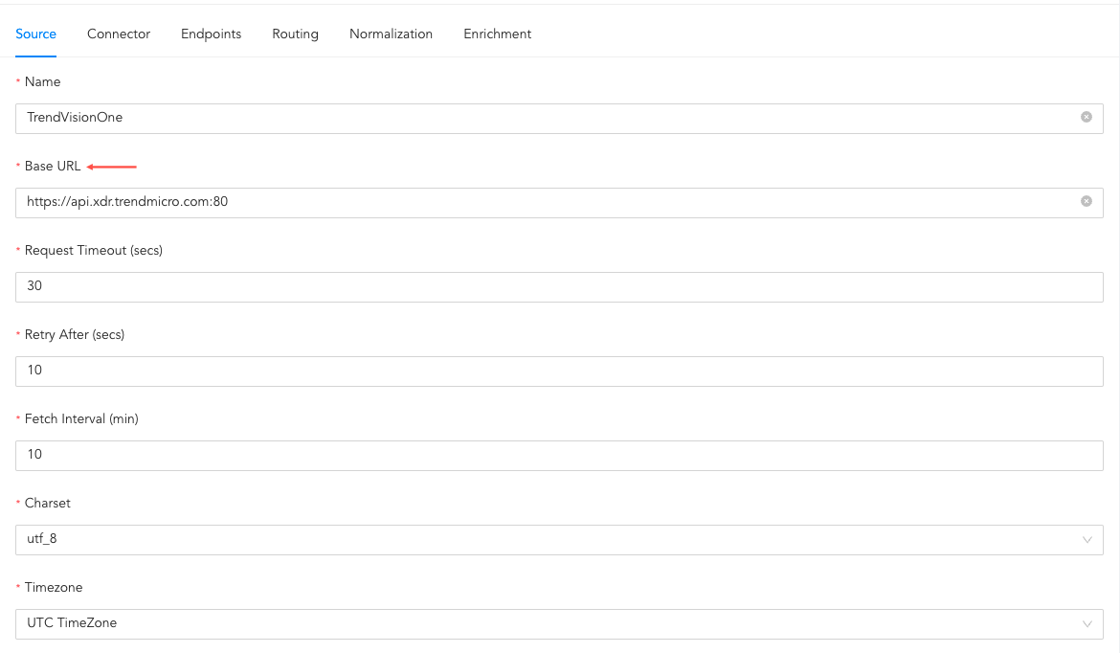The height and width of the screenshot is (653, 1120).
Task: Open the Connector tab
Action: (x=119, y=34)
